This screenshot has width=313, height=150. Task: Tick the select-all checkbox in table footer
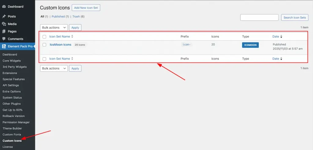(x=44, y=59)
